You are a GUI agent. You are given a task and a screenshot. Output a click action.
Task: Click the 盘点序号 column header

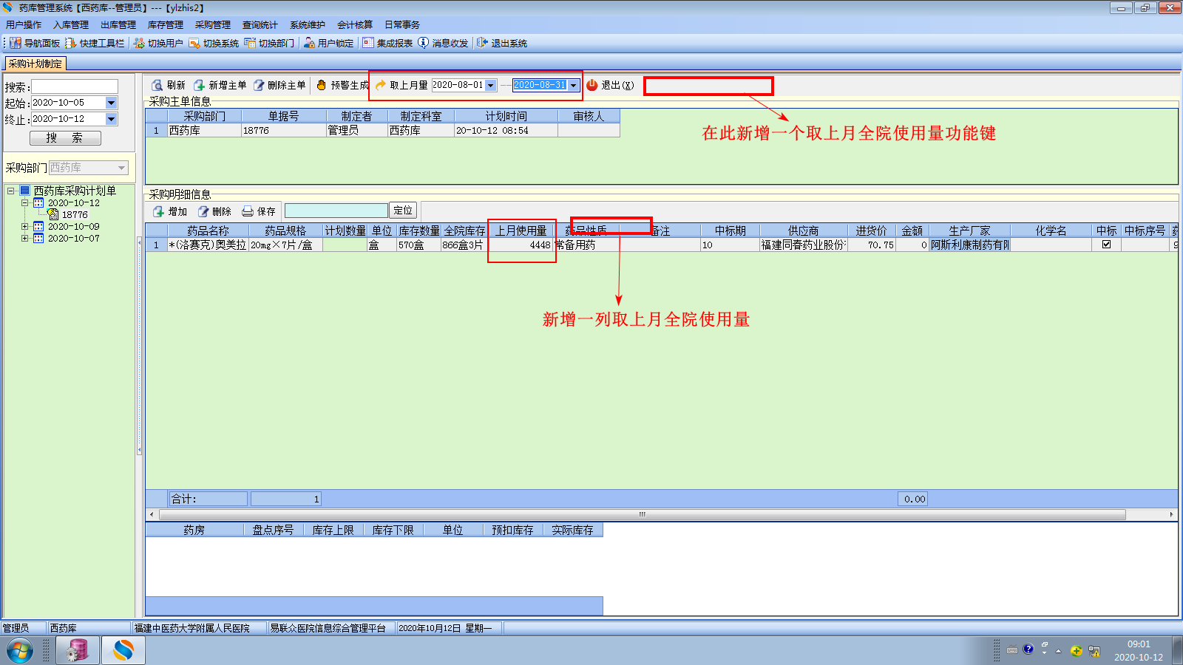(274, 530)
